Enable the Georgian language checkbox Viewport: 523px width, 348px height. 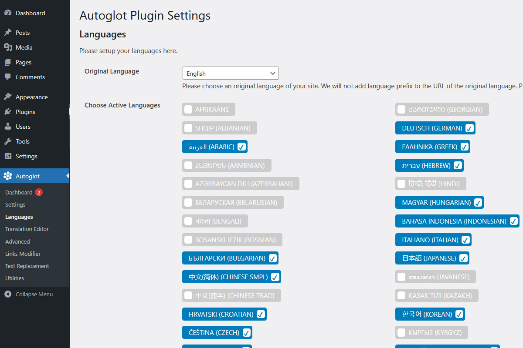pyautogui.click(x=401, y=109)
